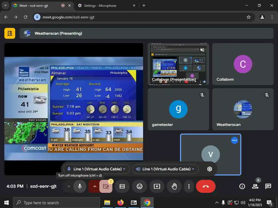The image size is (278, 208).
Task: Open audio settings gear icon
Action: point(209,169)
